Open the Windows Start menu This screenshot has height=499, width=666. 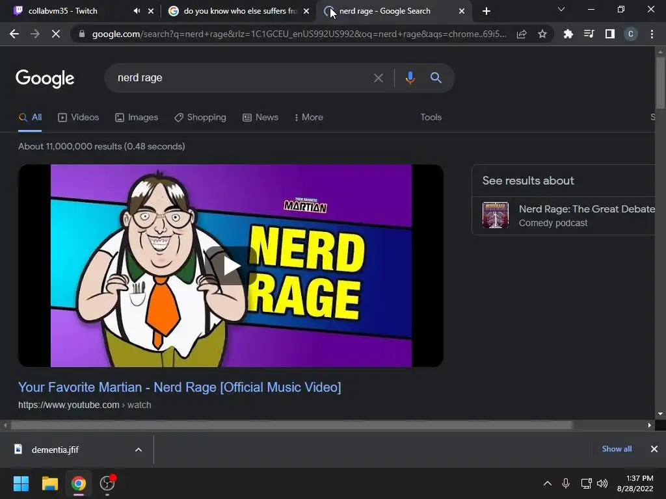(x=21, y=483)
